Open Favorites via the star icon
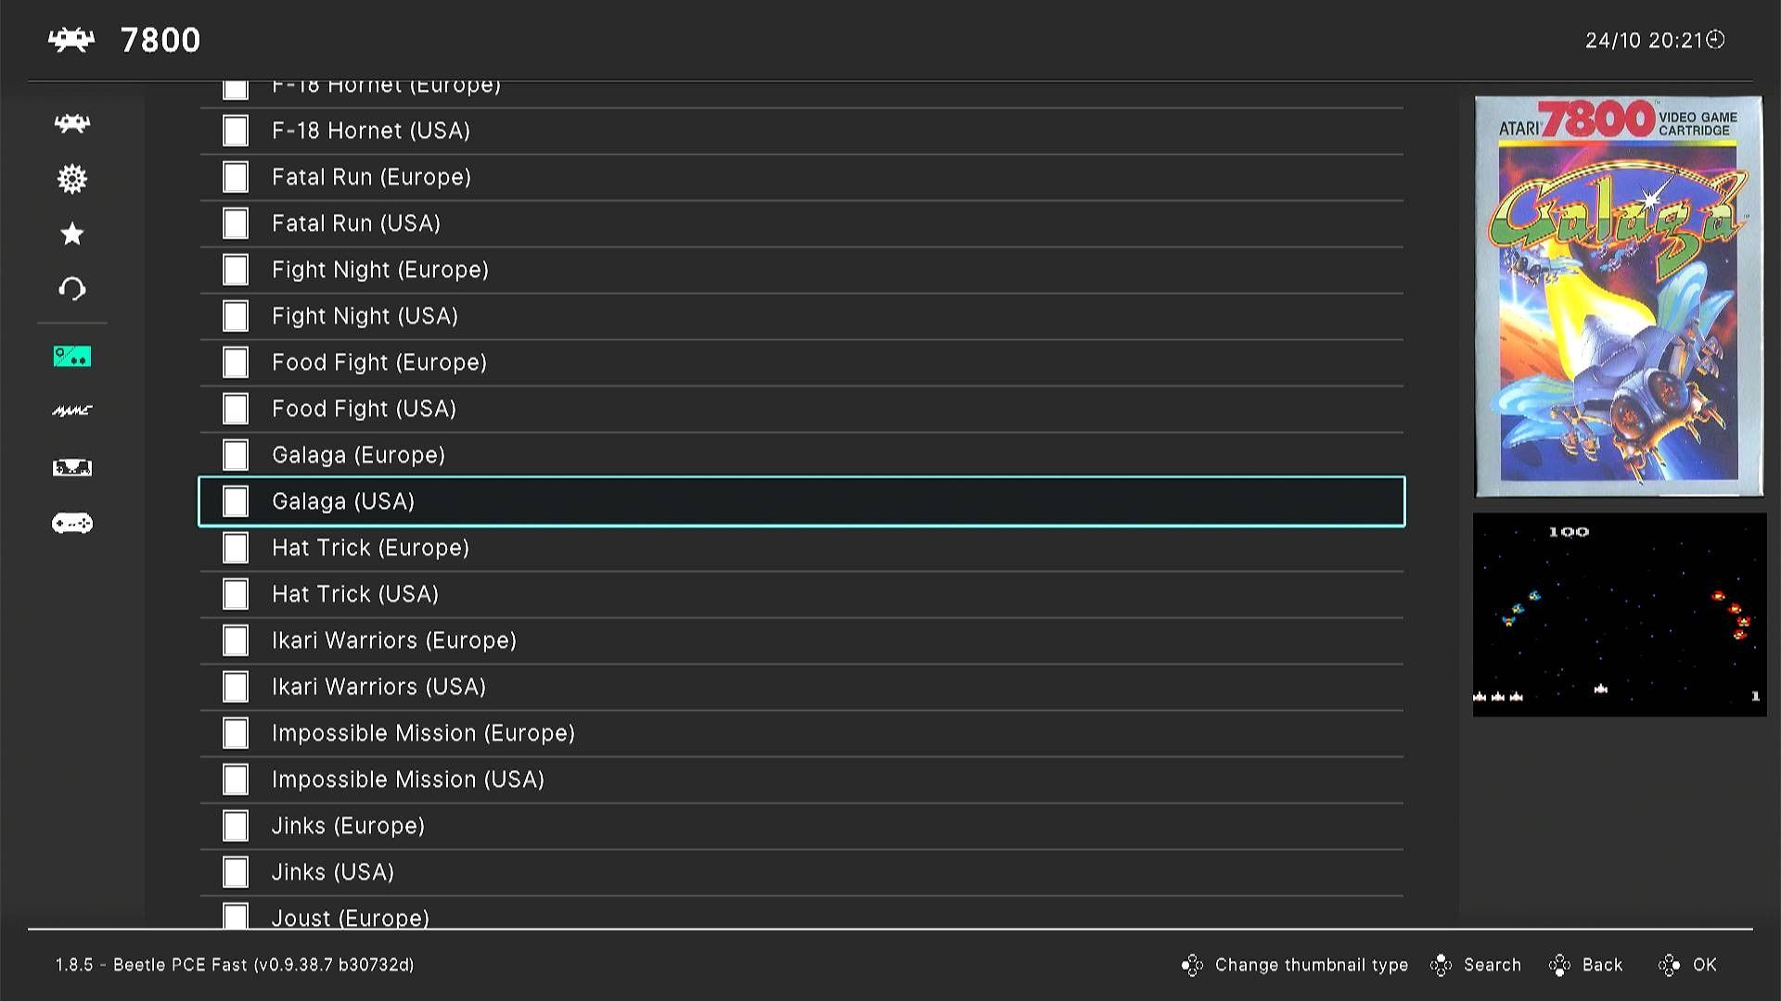Screen dimensions: 1781x1001 72,234
